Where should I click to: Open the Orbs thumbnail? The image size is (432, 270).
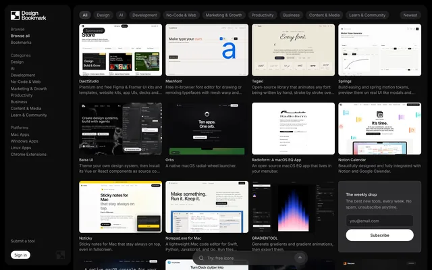pyautogui.click(x=207, y=129)
